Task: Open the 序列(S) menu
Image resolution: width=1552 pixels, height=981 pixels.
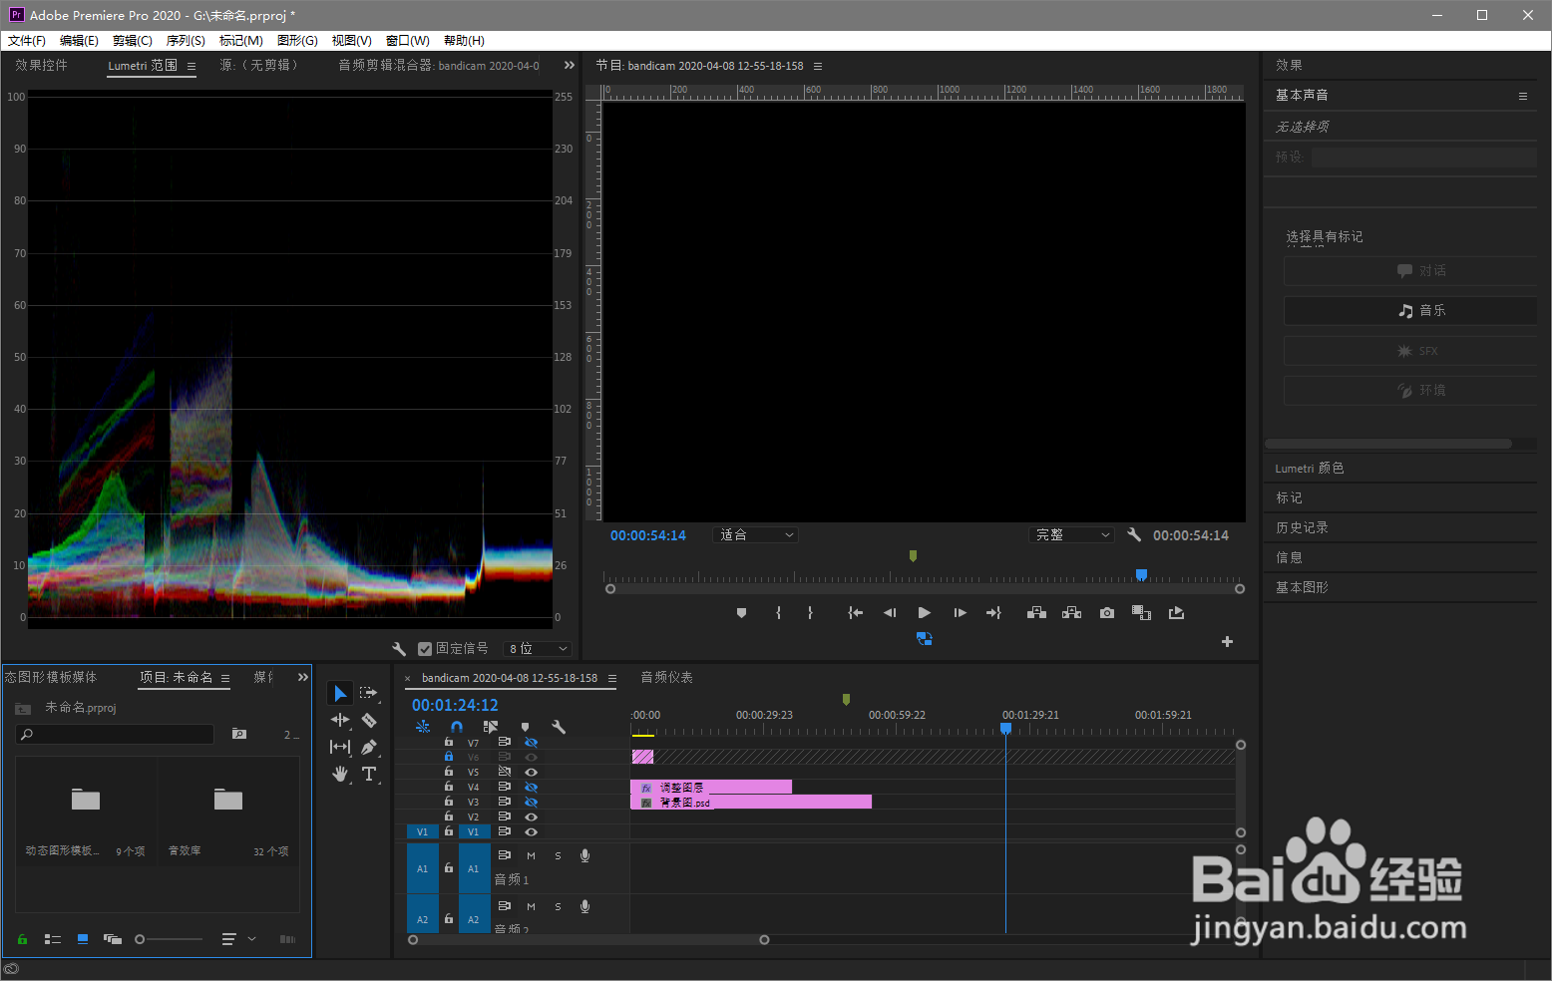Action: point(186,41)
